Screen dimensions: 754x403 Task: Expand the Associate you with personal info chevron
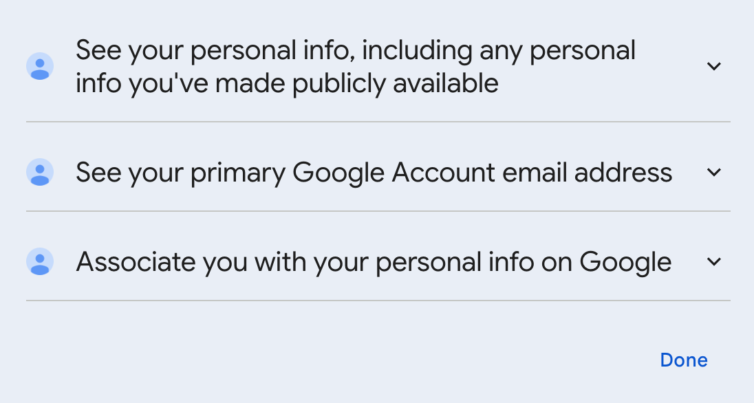tap(714, 261)
